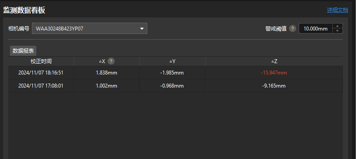Image resolution: width=356 pixels, height=159 pixels.
Task: Open the 详细文档 link
Action: click(337, 10)
